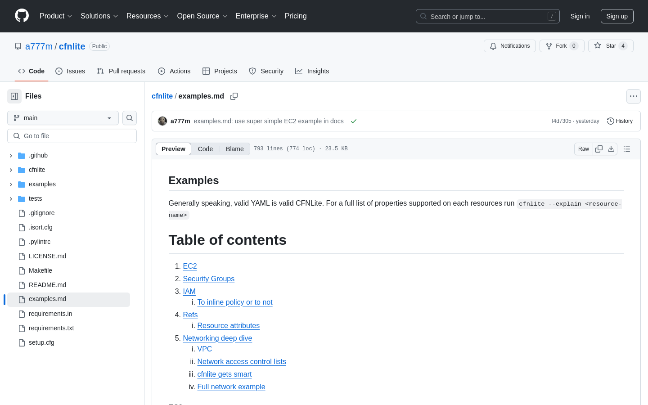Open the three-dot more file actions menu
The width and height of the screenshot is (648, 405).
pyautogui.click(x=634, y=96)
